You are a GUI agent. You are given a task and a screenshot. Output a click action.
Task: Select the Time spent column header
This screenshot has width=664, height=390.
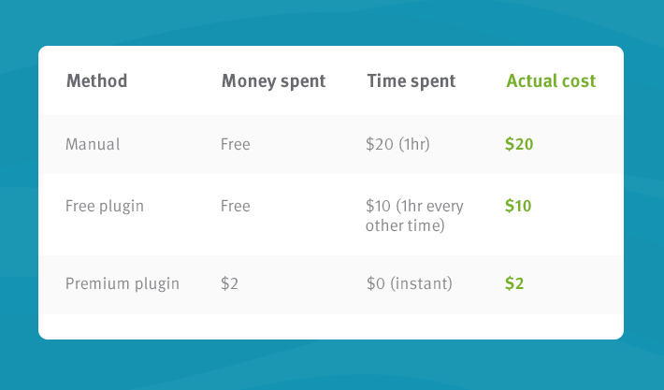[x=411, y=81]
